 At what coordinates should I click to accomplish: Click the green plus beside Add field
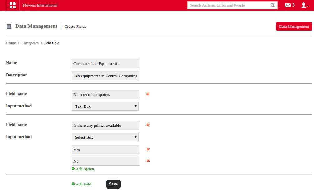[x=73, y=184]
